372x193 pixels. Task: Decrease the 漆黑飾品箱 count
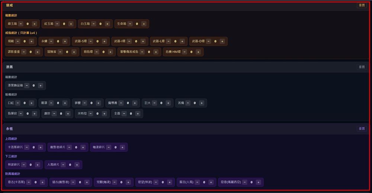[27, 86]
